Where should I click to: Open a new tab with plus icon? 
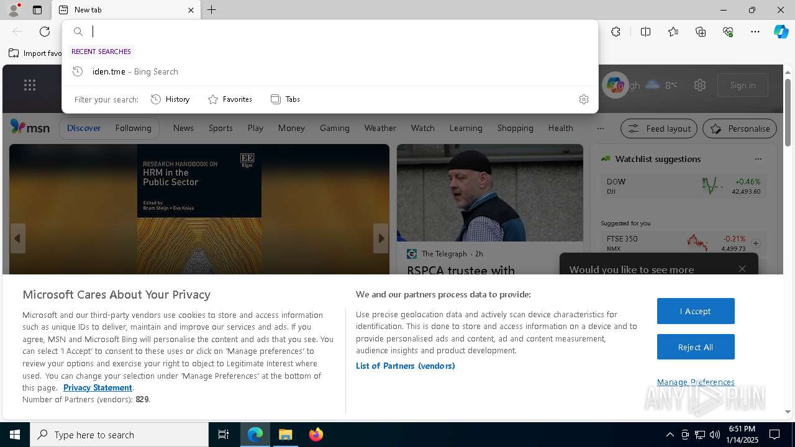tap(212, 10)
